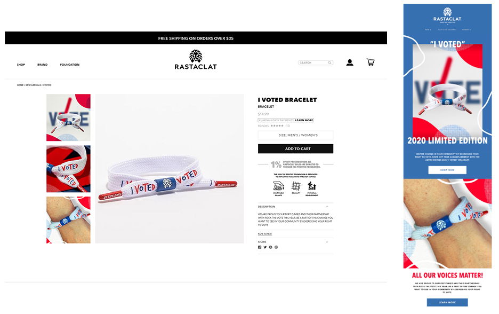Click the Rastaclat lion logo in header
499x314 pixels.
click(196, 56)
